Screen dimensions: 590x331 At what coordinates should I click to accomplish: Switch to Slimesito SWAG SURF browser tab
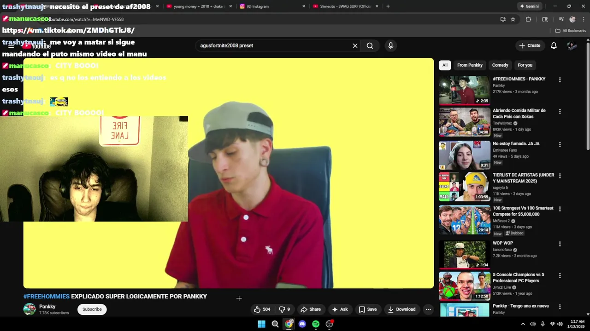pos(346,6)
